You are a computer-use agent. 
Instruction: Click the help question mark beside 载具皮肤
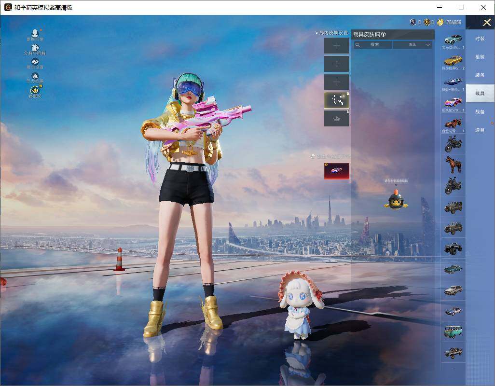tap(384, 34)
